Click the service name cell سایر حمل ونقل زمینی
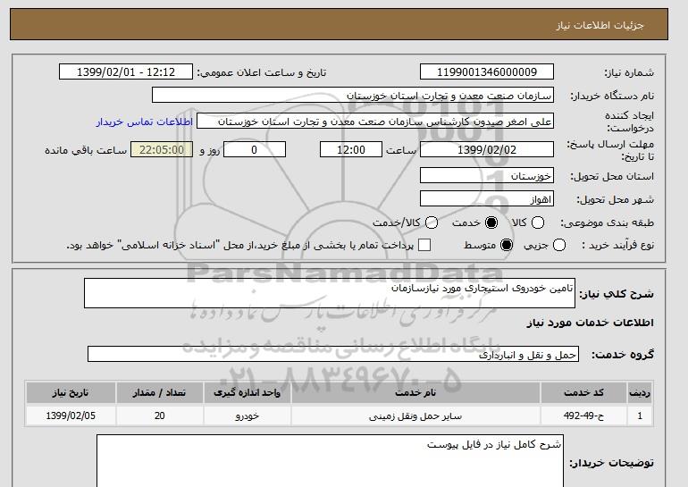 (415, 416)
